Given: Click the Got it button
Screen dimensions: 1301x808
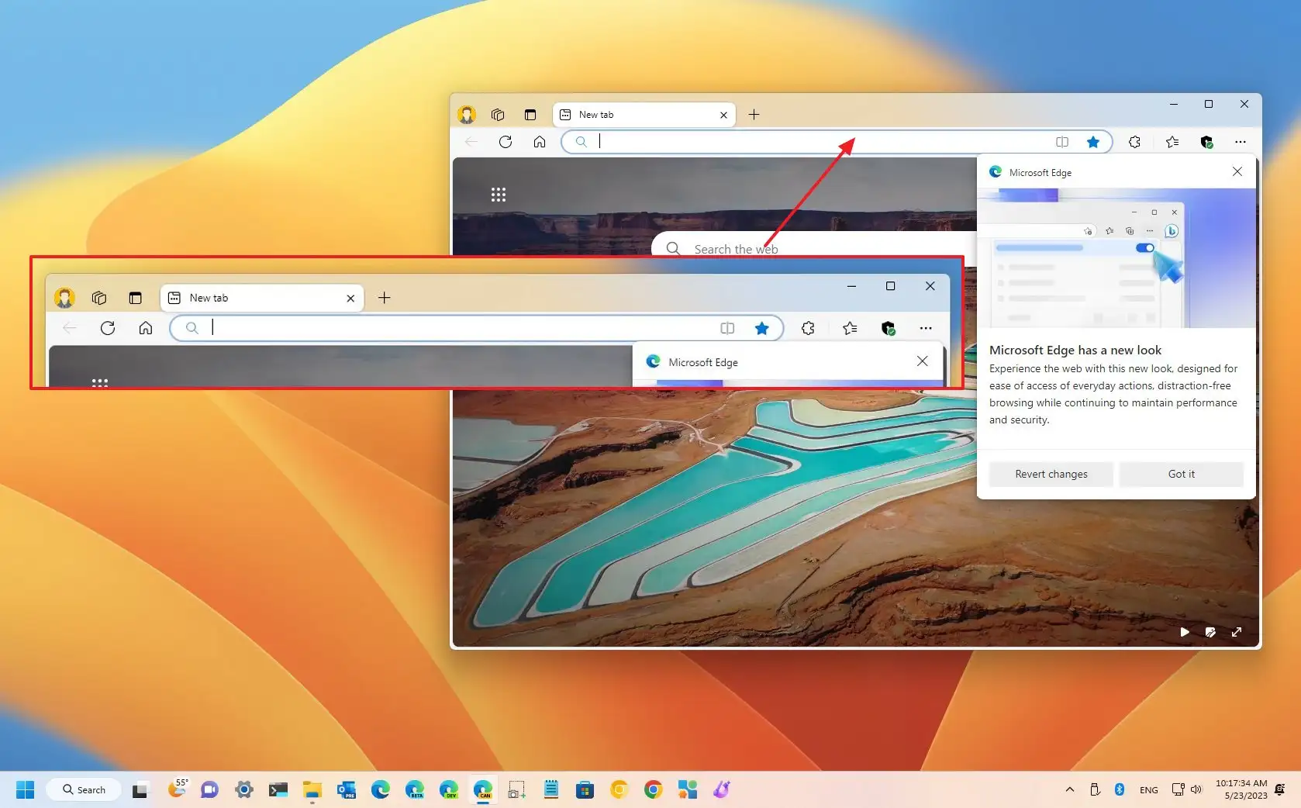Looking at the screenshot, I should coord(1181,474).
